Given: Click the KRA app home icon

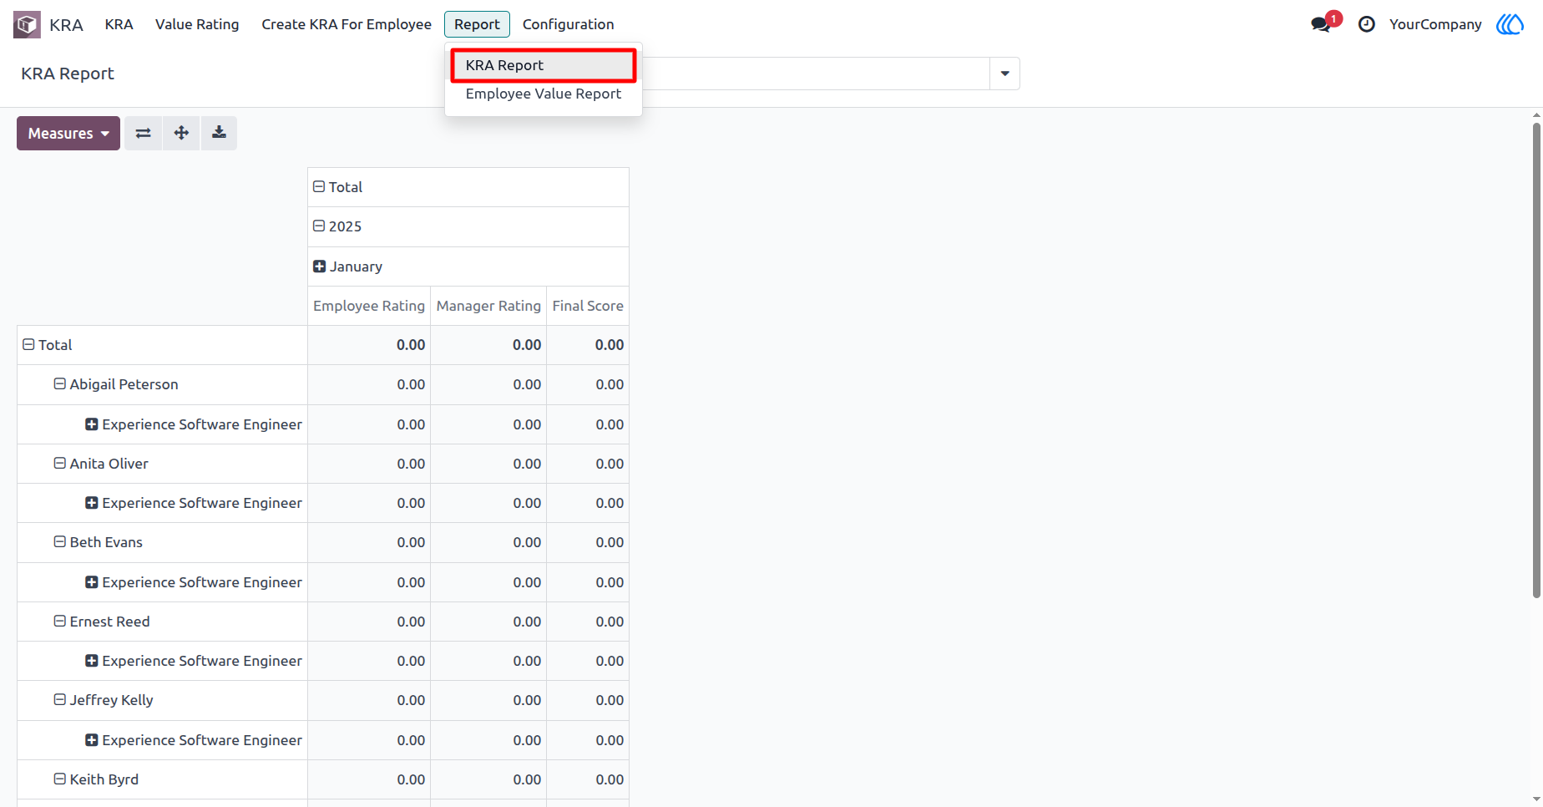Looking at the screenshot, I should point(27,24).
